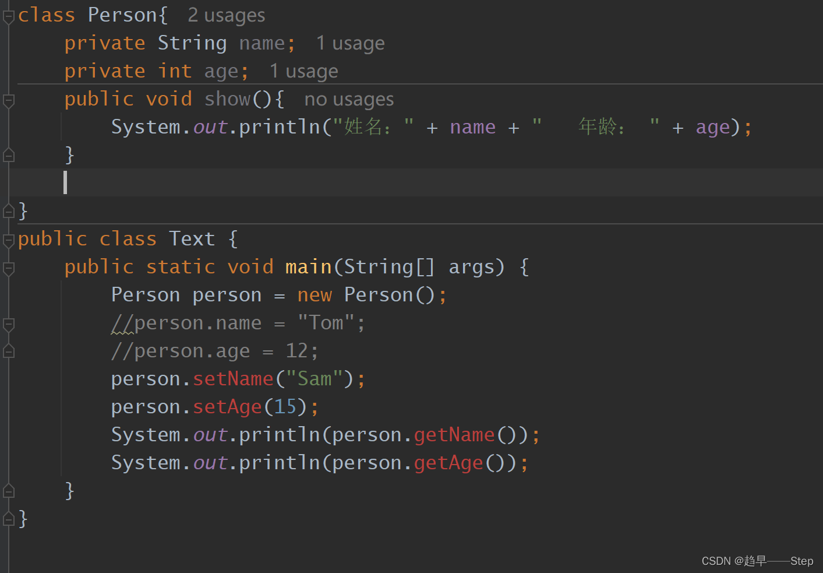The width and height of the screenshot is (823, 573).
Task: Collapse the class Person fold marker
Action: click(9, 17)
